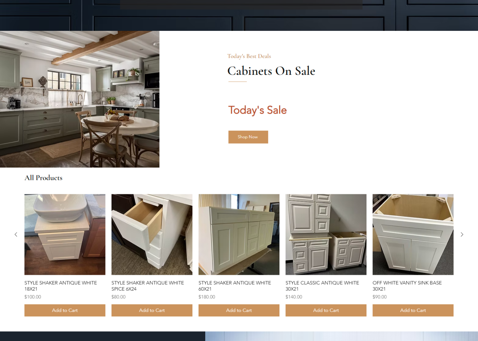
Task: Add Off White Vanity Sink Base to cart
Action: tap(413, 310)
